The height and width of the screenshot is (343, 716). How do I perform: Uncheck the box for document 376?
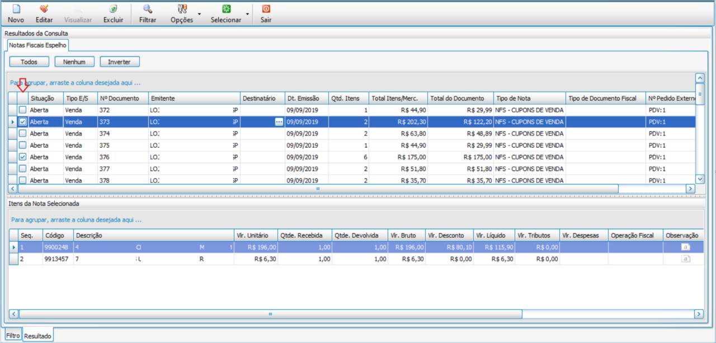coord(23,157)
